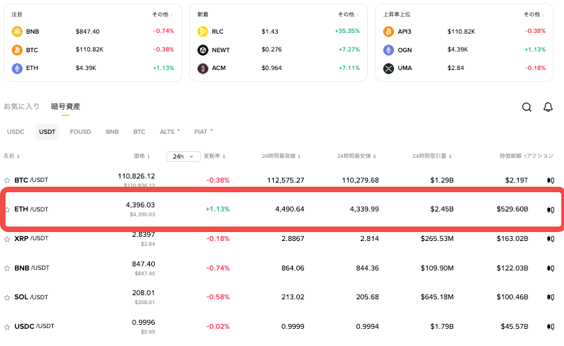Click the trade chart icon for SOL/USDT
Viewport: 564px width, 346px height.
point(550,297)
